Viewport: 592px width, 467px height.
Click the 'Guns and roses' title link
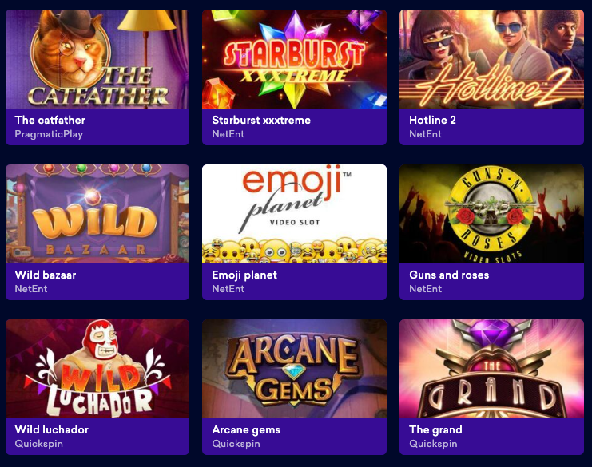coord(449,275)
